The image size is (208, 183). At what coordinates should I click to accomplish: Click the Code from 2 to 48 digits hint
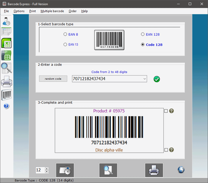pos(109,72)
